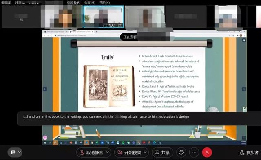261x160 pixels.
Task: Click the Windows Start icon in shared taskbar
Action: point(44,143)
